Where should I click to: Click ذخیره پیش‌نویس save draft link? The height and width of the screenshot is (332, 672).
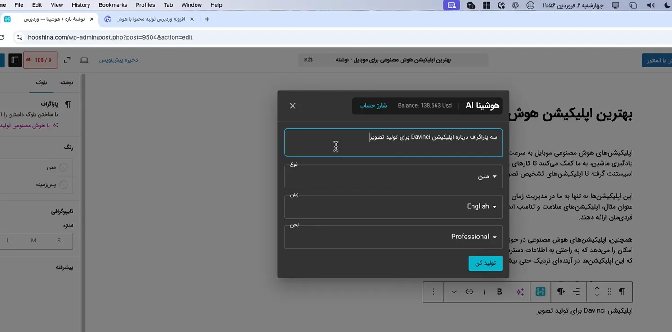[119, 60]
